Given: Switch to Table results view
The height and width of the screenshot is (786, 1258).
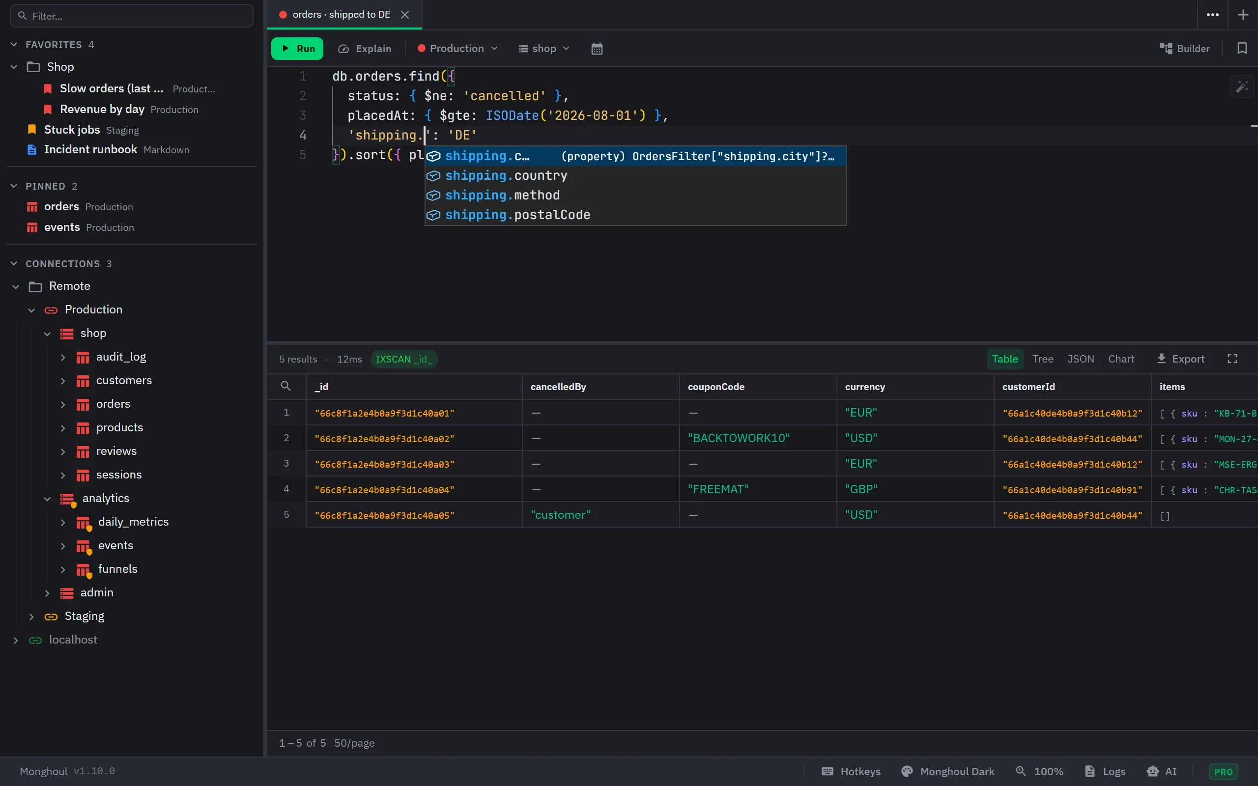Looking at the screenshot, I should (x=1005, y=359).
